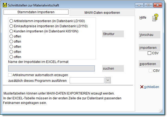The image size is (168, 118).
Task: Open the additional program dropdown arrow
Action: click(x=108, y=80)
